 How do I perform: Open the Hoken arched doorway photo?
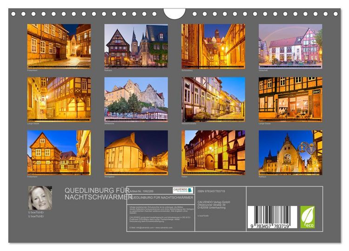click(x=213, y=152)
